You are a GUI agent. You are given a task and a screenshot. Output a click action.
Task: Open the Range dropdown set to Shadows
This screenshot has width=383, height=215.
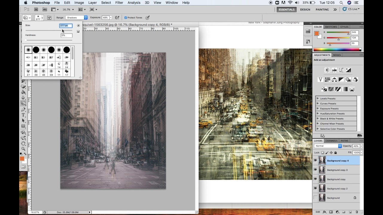(x=77, y=18)
